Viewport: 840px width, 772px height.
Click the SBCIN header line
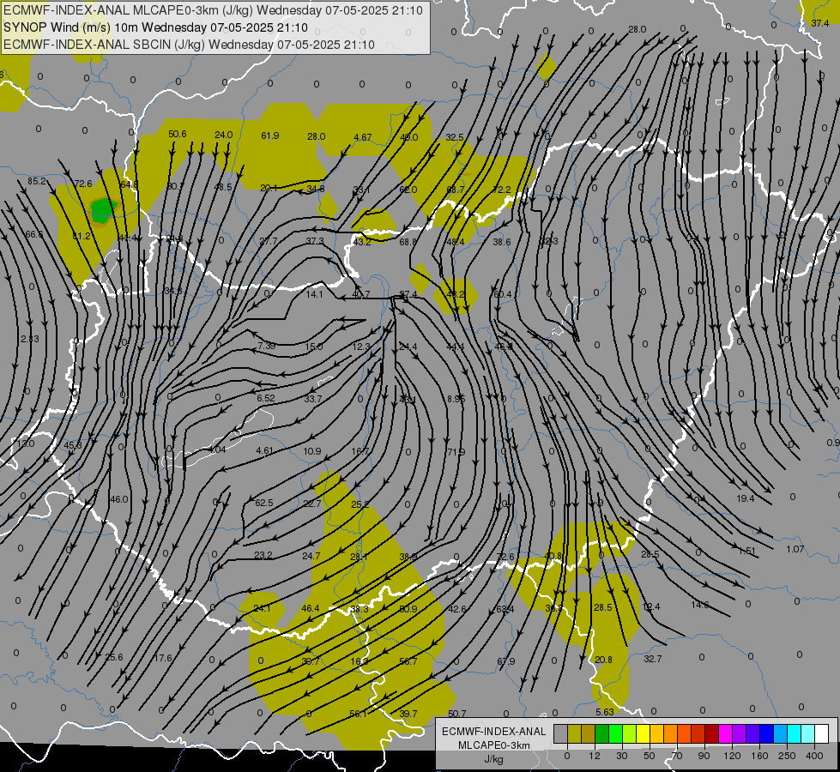[189, 45]
